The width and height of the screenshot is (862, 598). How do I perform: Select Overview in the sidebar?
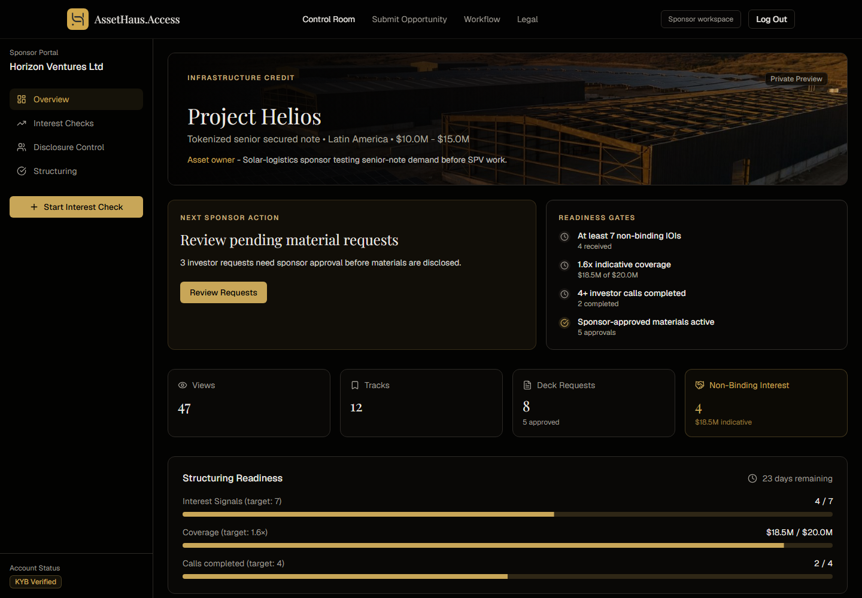pos(76,99)
